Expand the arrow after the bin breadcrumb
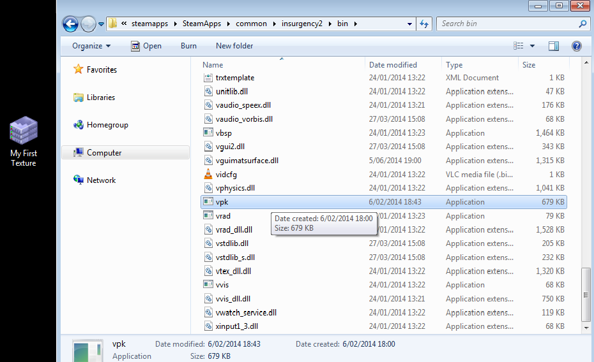Screen dimensions: 594x362 pyautogui.click(x=356, y=24)
